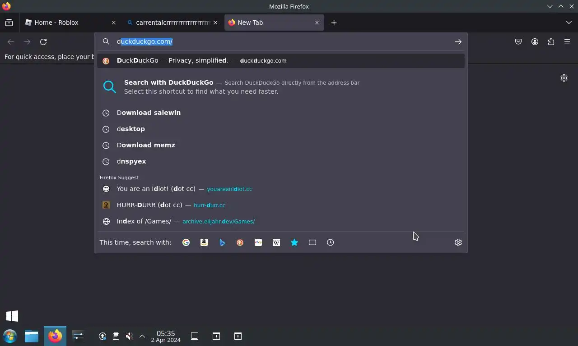Open You are an Idiot! suggestion
This screenshot has height=346, width=578.
click(281, 189)
